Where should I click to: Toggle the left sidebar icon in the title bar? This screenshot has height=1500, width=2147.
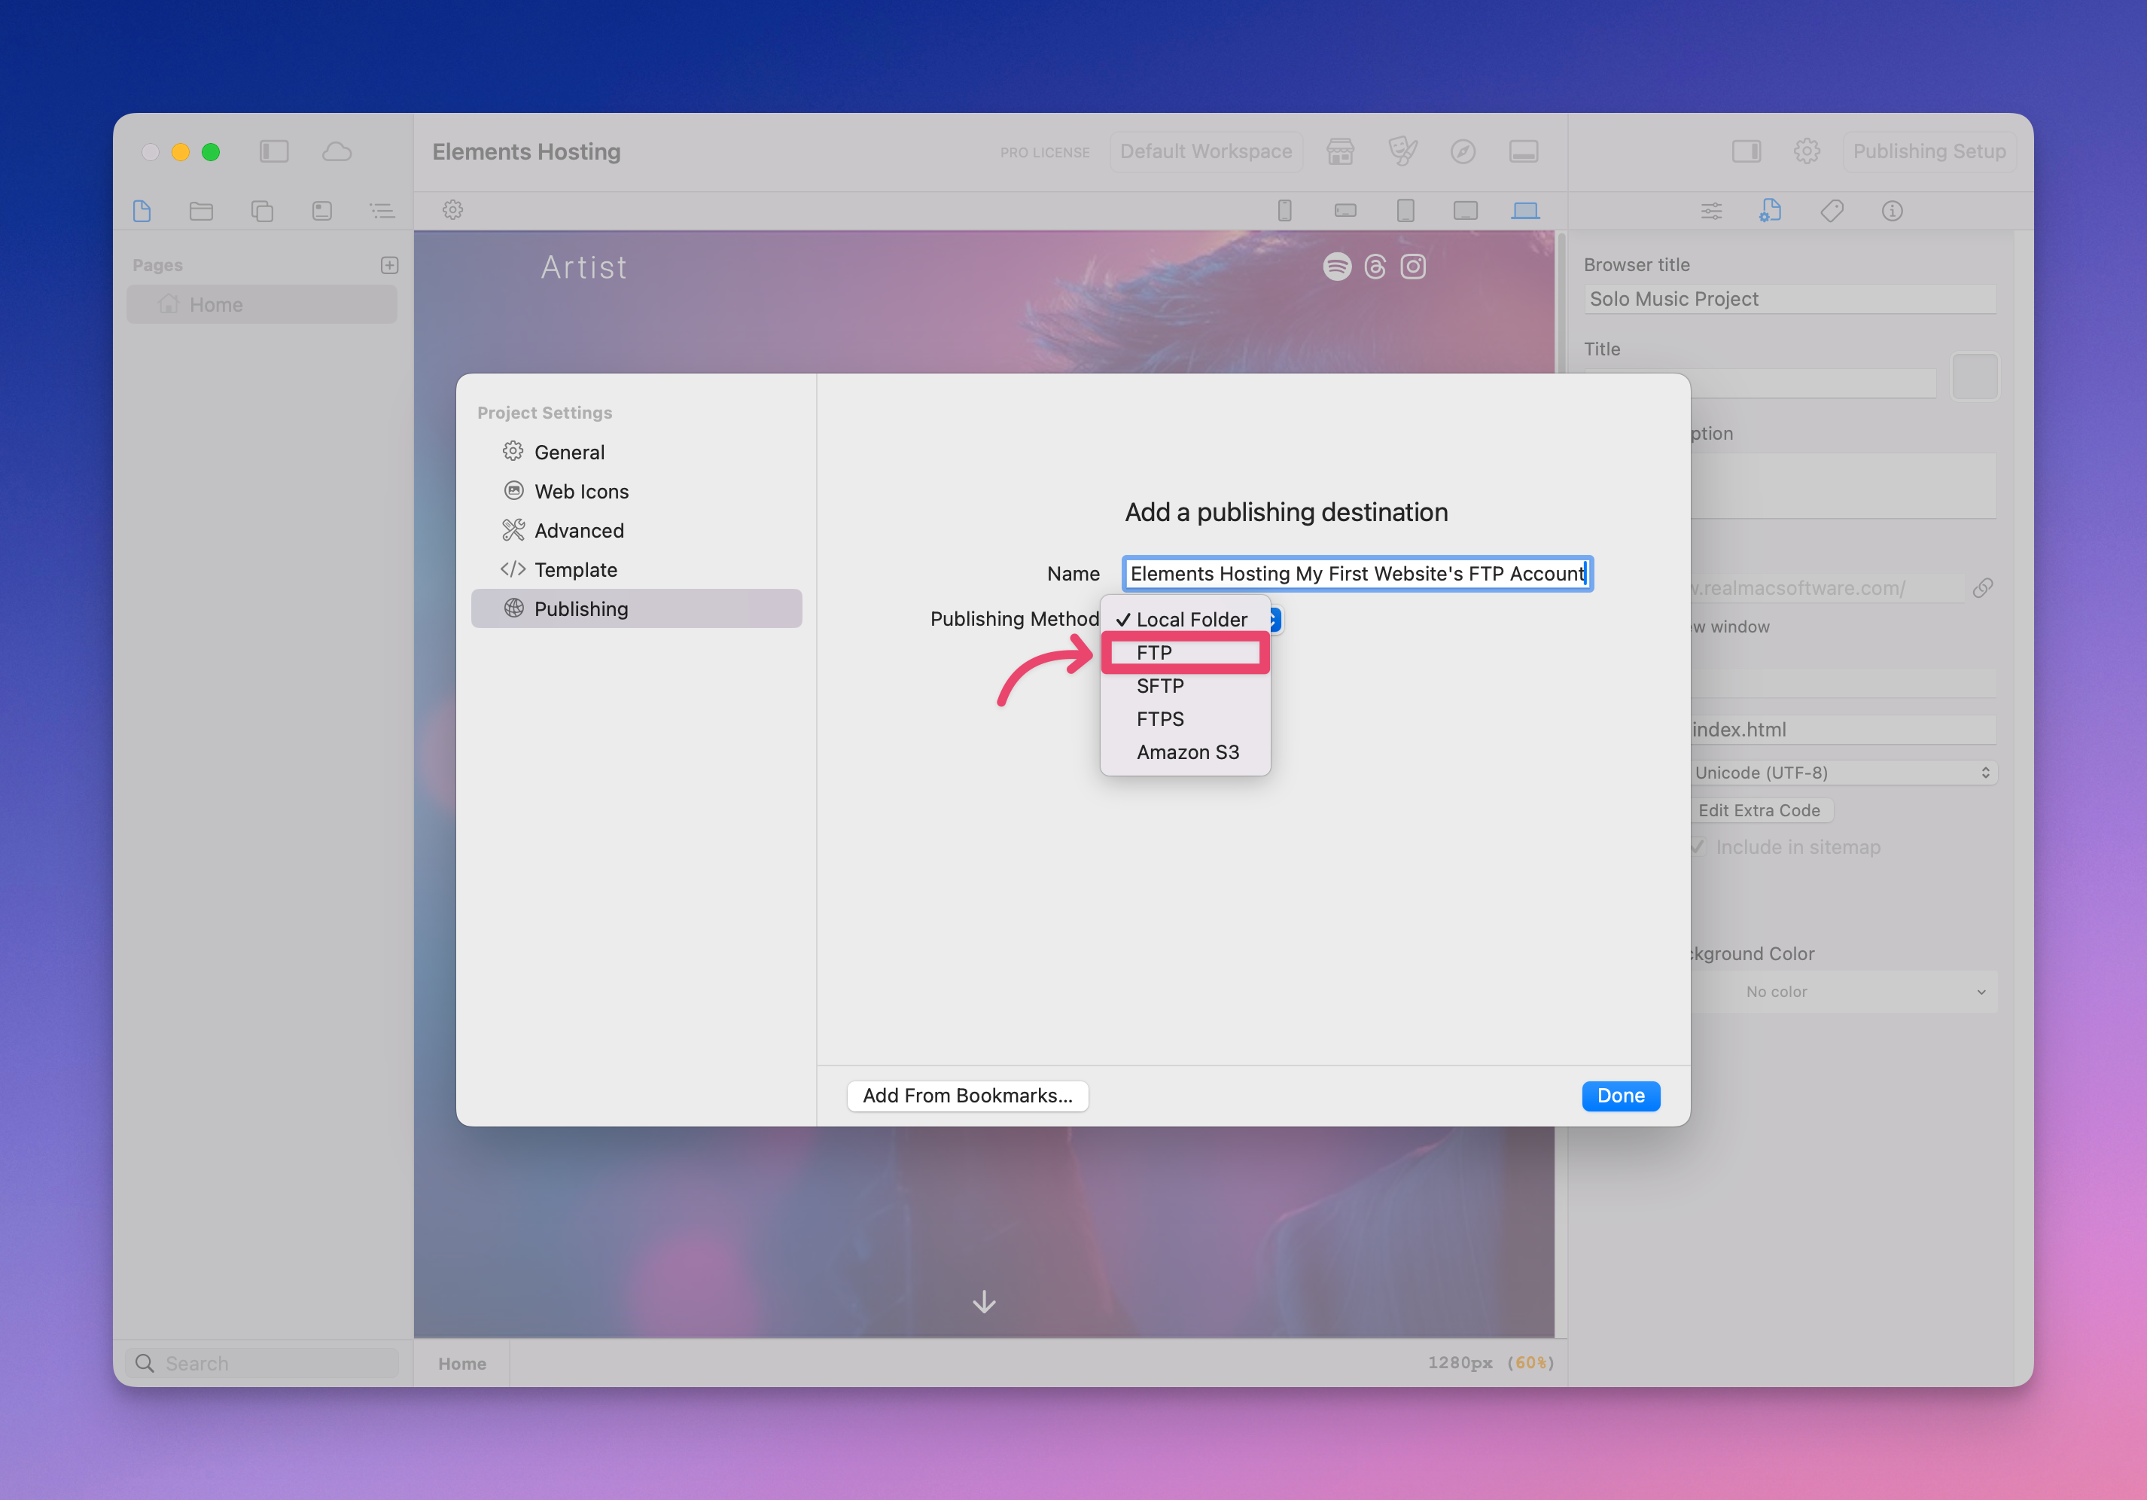[x=274, y=151]
